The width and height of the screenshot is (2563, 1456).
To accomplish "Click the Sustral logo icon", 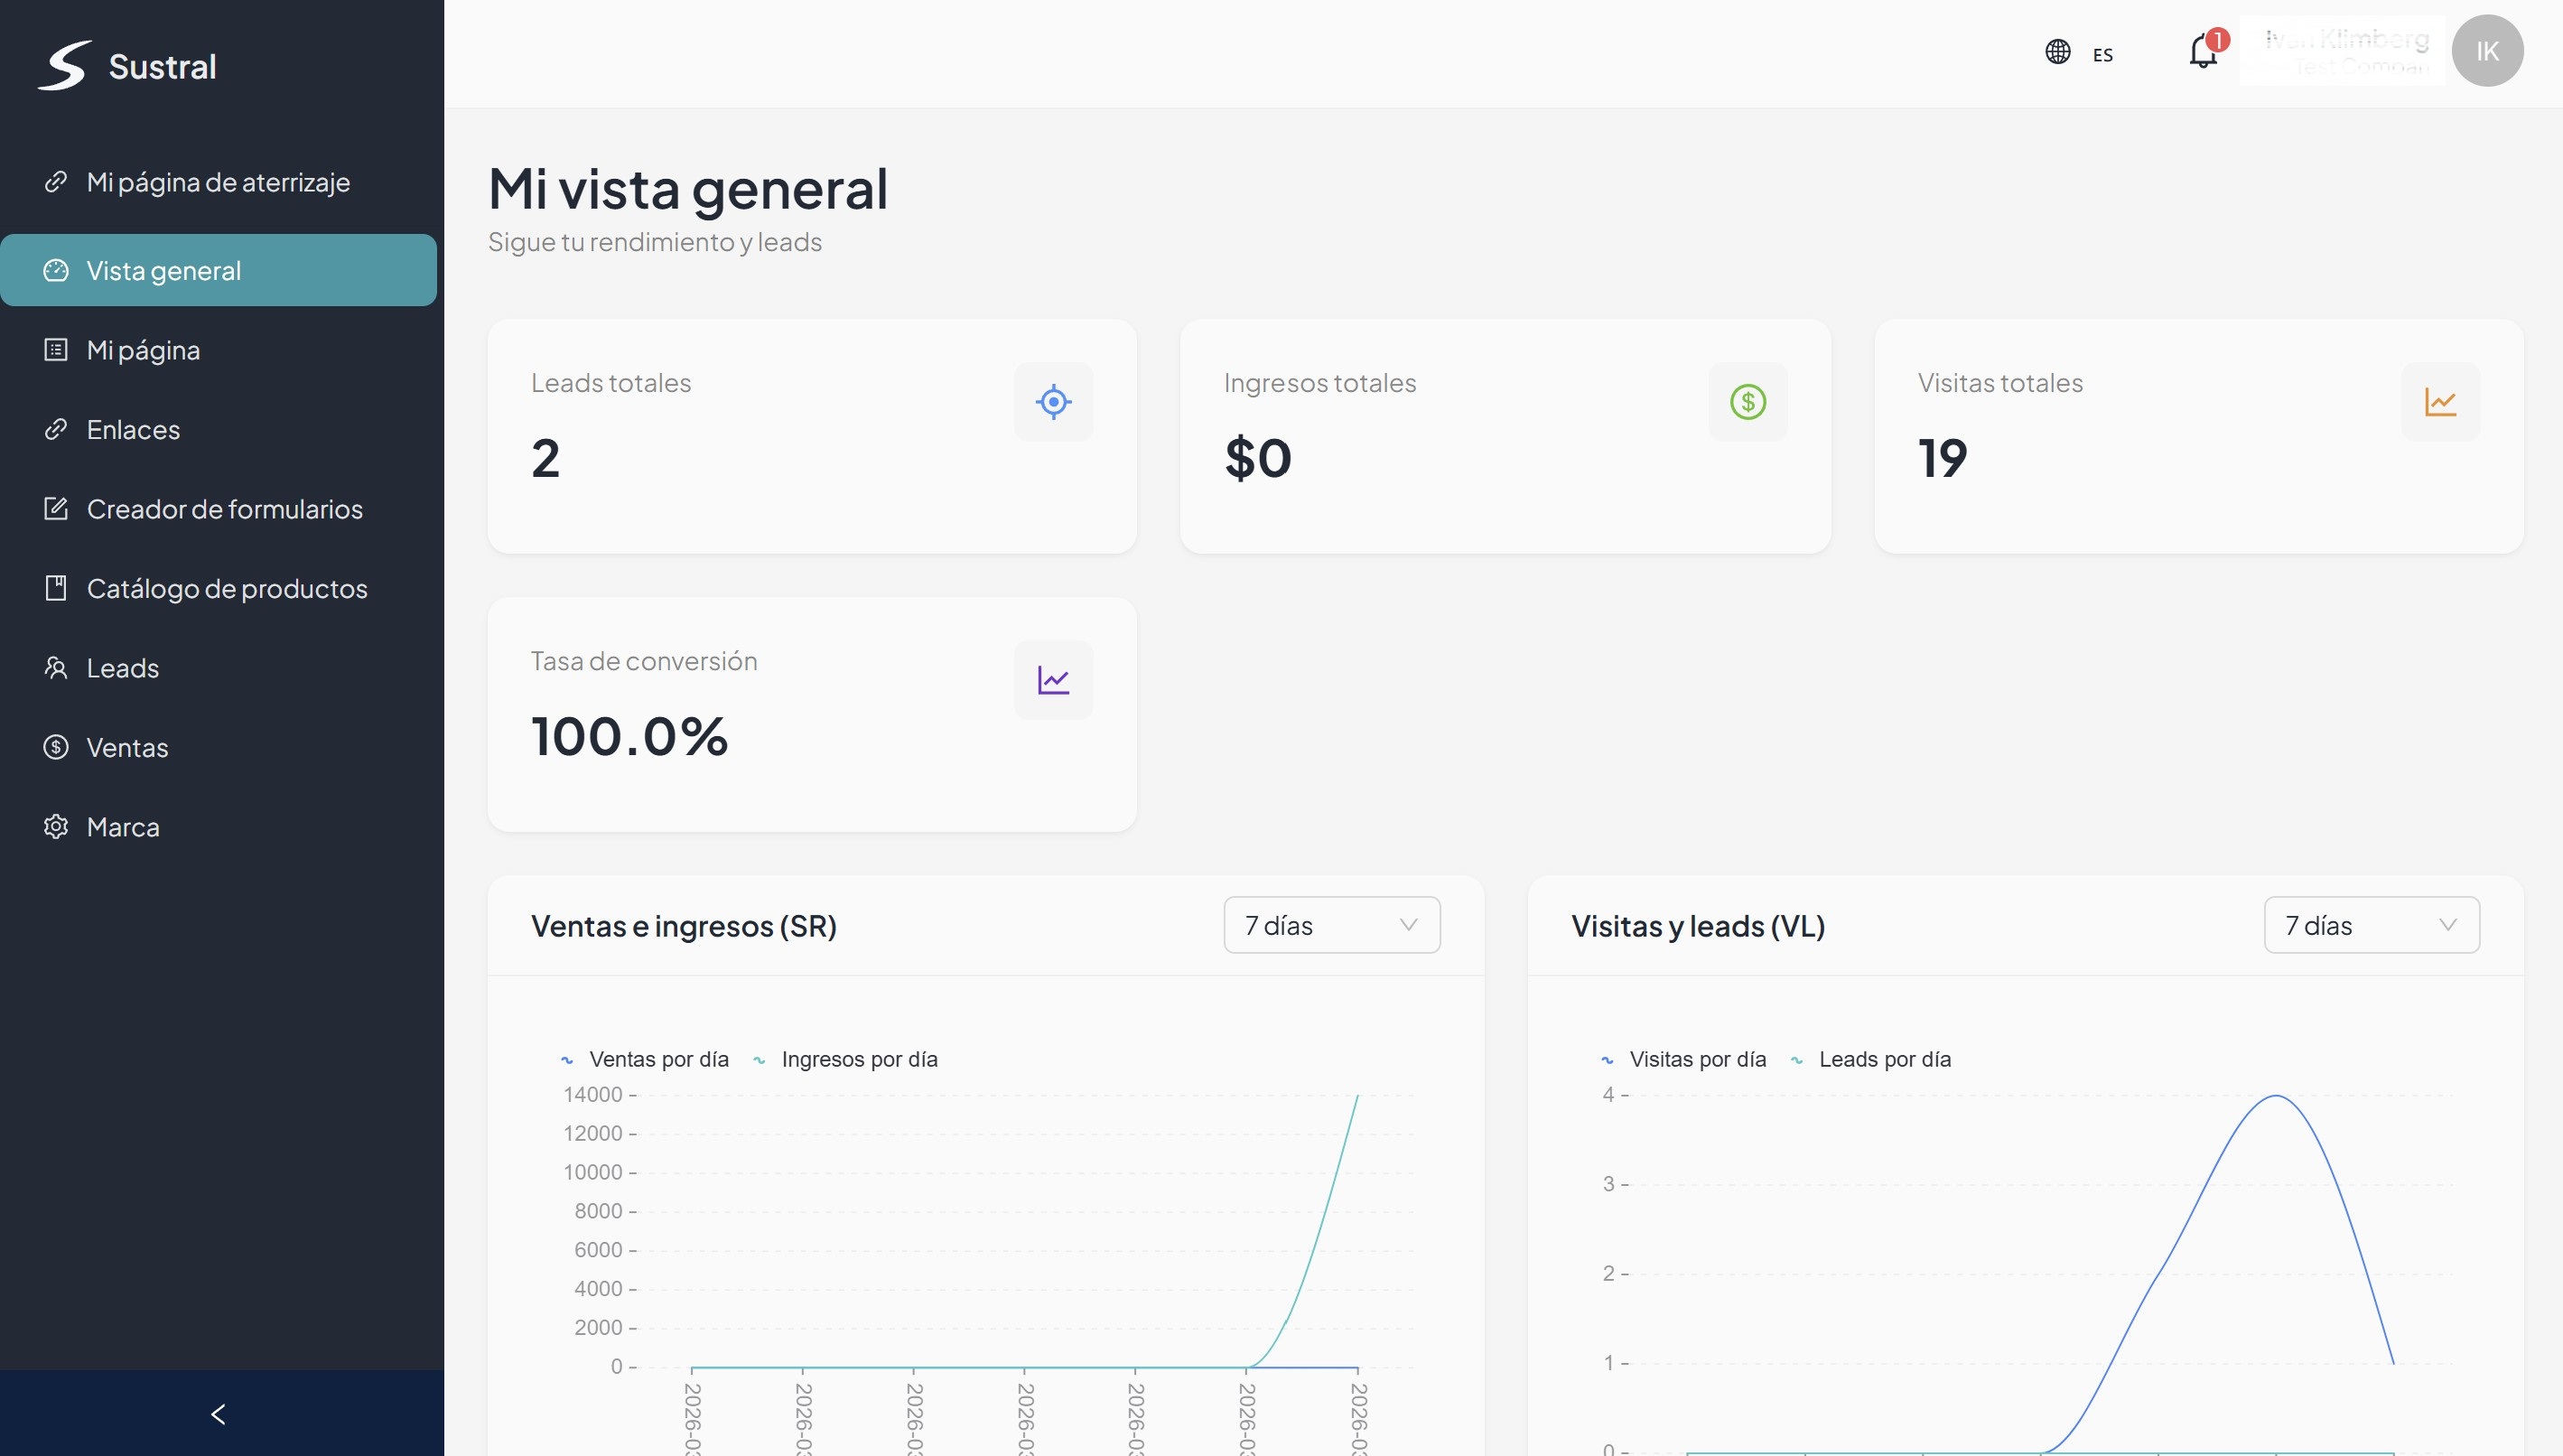I will [x=65, y=65].
